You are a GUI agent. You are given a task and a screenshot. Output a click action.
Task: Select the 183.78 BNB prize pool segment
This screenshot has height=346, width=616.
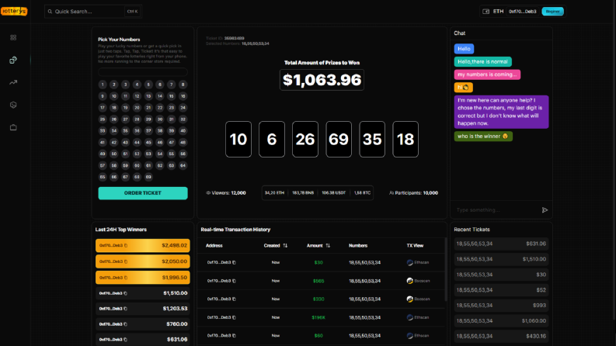tap(303, 193)
